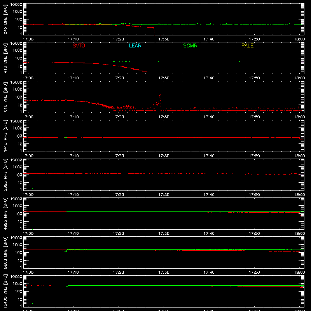Click the 17:20 tick label below 410 MHz plot

tap(119, 78)
